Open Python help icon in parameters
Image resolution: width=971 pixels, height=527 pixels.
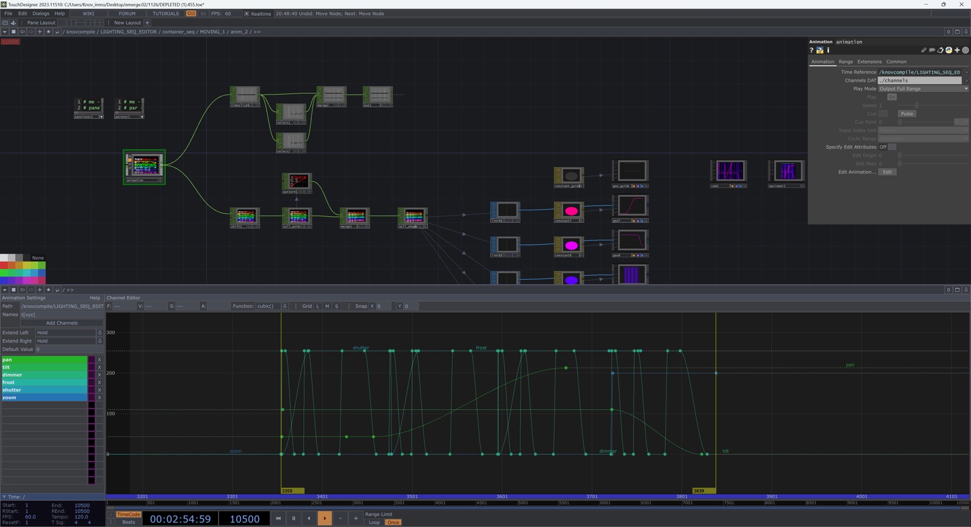(x=820, y=50)
